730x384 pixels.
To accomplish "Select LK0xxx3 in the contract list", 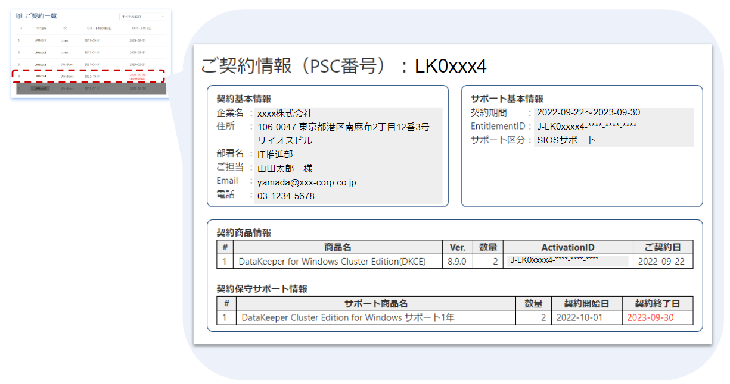I will pyautogui.click(x=40, y=64).
